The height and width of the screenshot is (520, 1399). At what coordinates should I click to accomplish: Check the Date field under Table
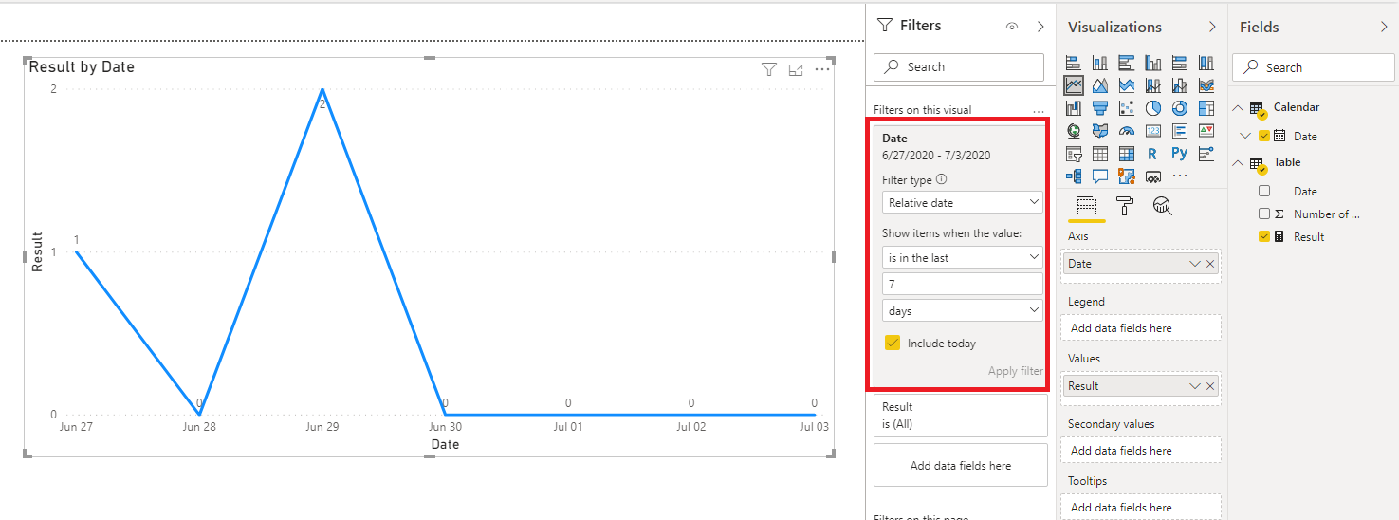coord(1264,191)
